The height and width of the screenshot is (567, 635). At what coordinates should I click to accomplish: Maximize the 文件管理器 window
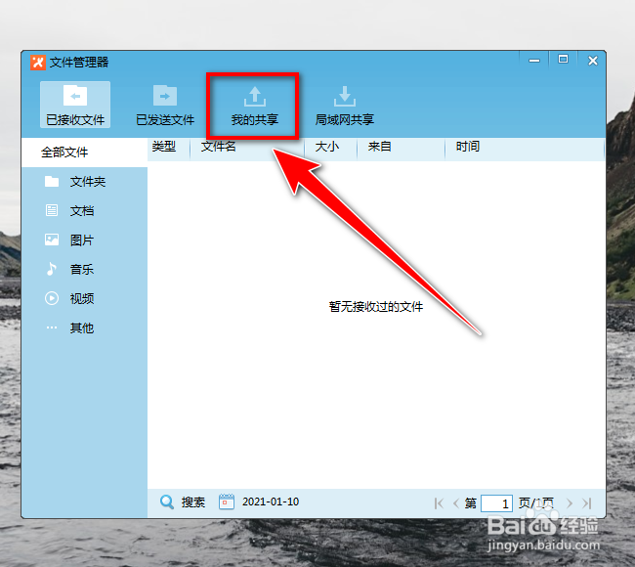[563, 60]
